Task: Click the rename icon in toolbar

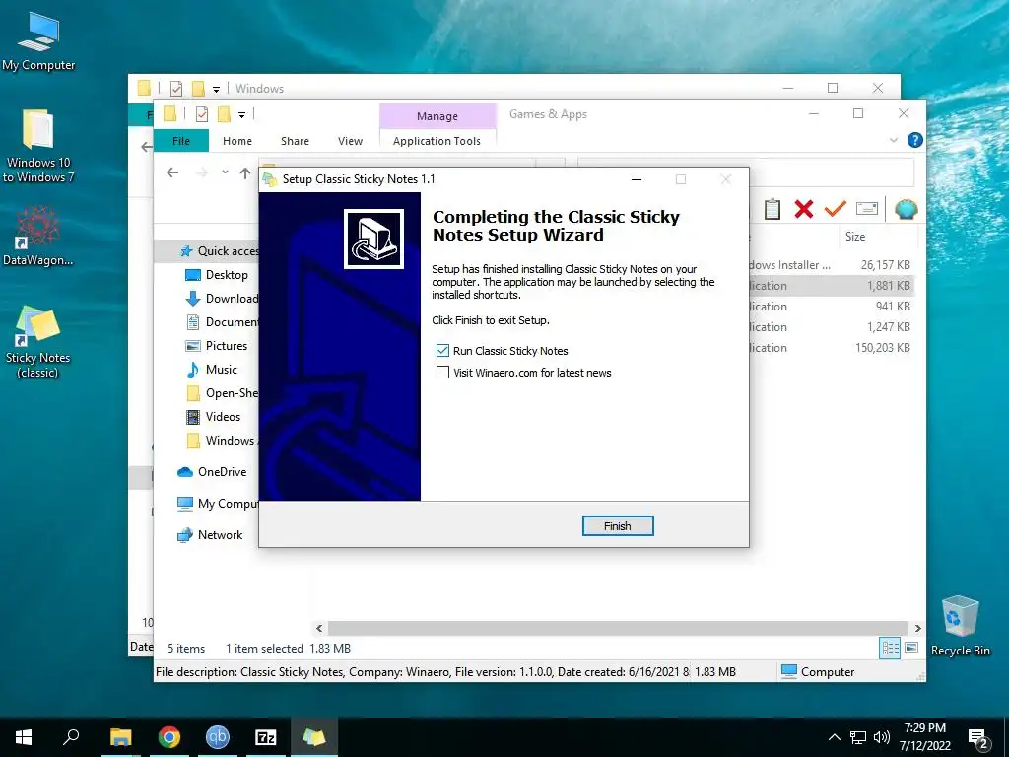Action: (x=867, y=209)
